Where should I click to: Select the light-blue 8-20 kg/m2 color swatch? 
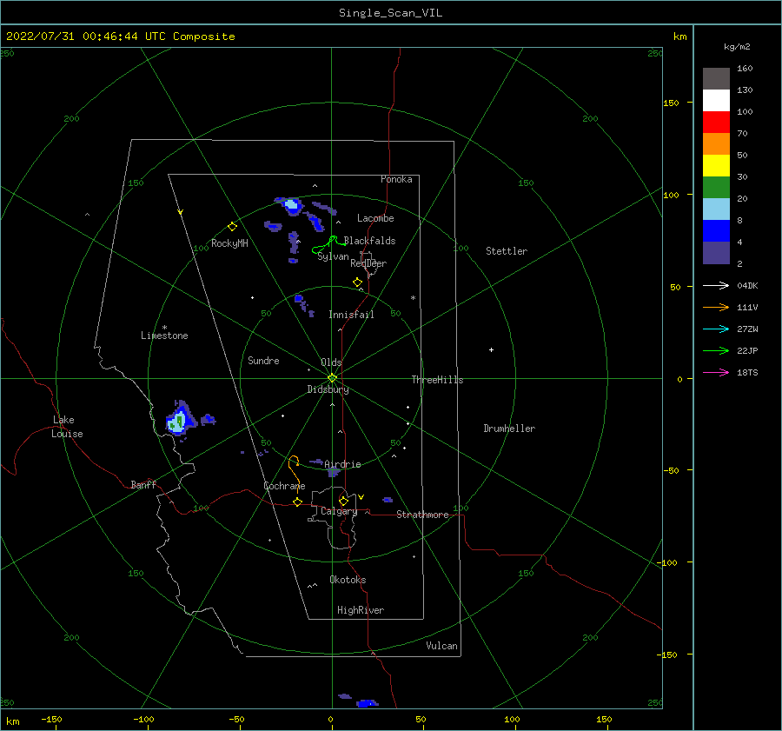(716, 209)
